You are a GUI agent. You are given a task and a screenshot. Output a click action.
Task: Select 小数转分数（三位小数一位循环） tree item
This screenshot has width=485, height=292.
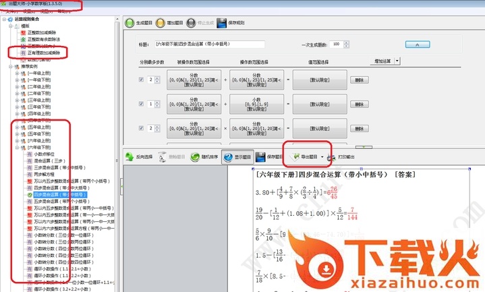point(63,235)
